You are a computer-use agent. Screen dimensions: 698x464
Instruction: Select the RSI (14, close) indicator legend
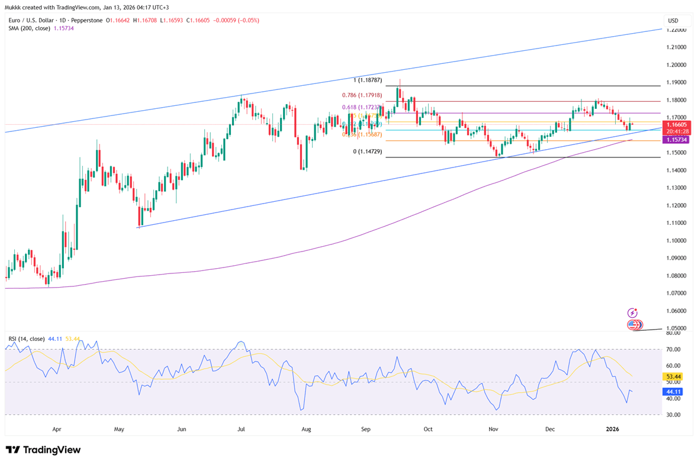[27, 339]
